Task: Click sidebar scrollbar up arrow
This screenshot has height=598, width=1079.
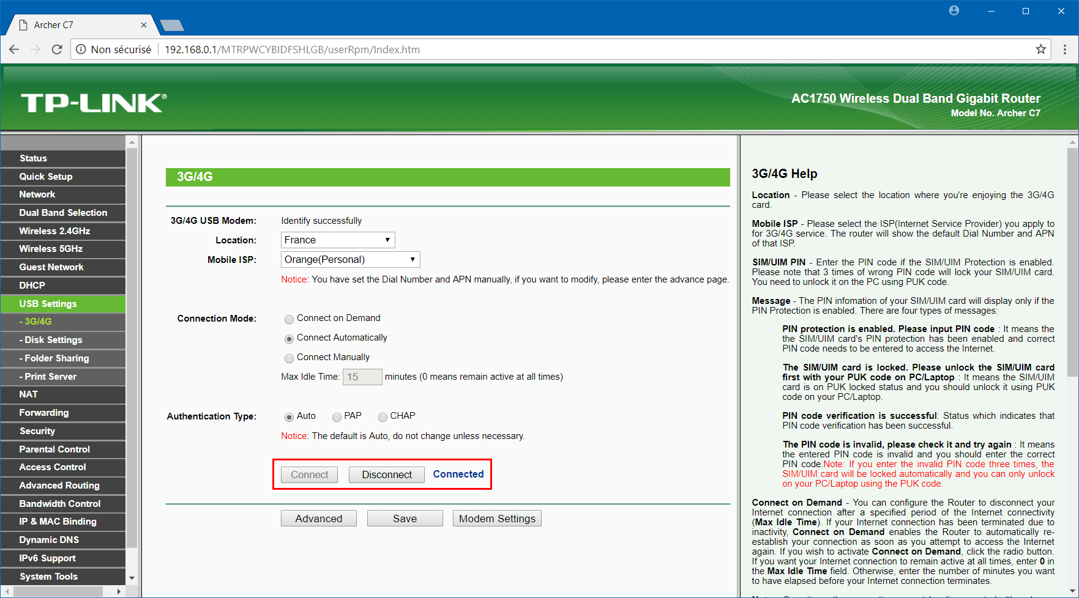Action: [x=132, y=142]
